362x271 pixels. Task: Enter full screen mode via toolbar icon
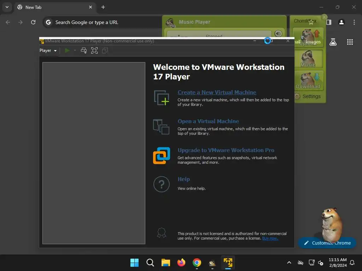coord(94,50)
